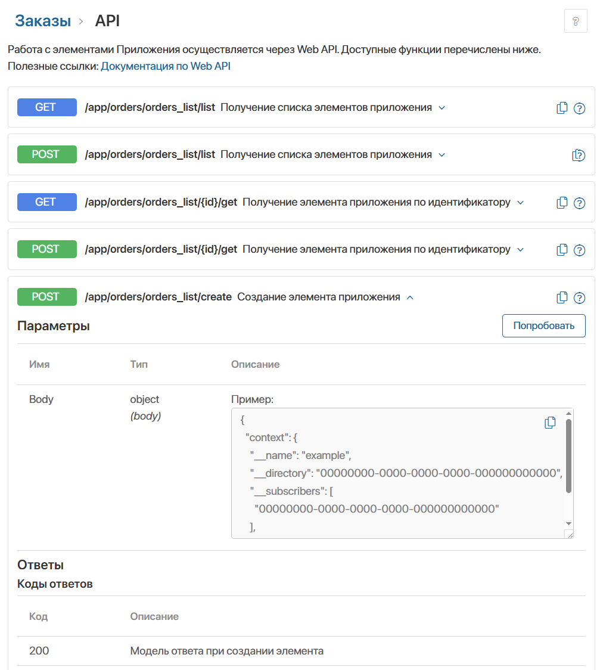The image size is (600, 670).
Task: Copy the example JSON body
Action: (550, 423)
